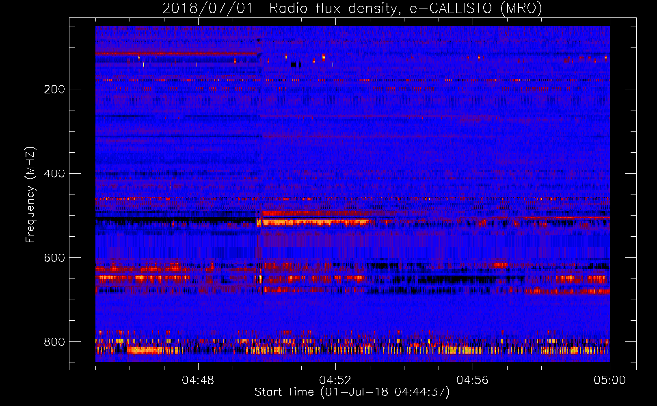Click the 200 frequency tick label

click(54, 89)
